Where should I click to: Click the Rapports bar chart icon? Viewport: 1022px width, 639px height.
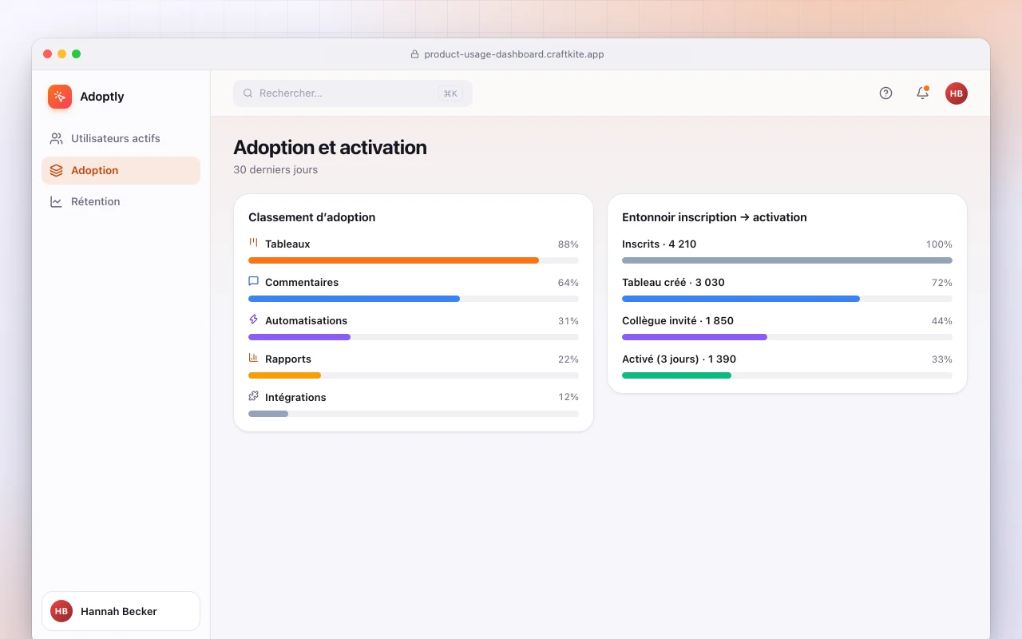coord(253,358)
